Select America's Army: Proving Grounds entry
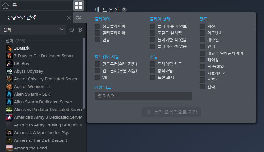This screenshot has height=152, width=264. pos(48,125)
